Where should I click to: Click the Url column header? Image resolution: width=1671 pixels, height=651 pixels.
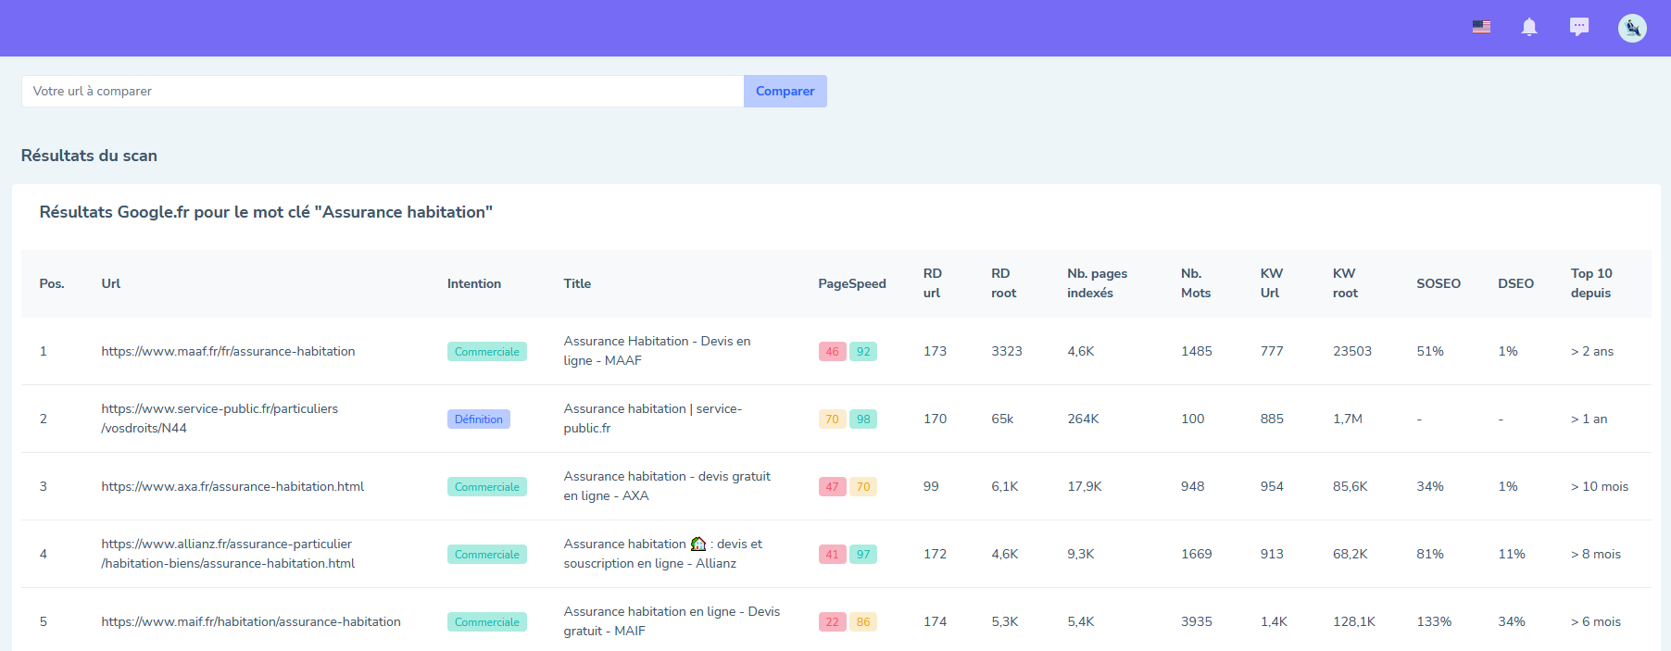(111, 283)
